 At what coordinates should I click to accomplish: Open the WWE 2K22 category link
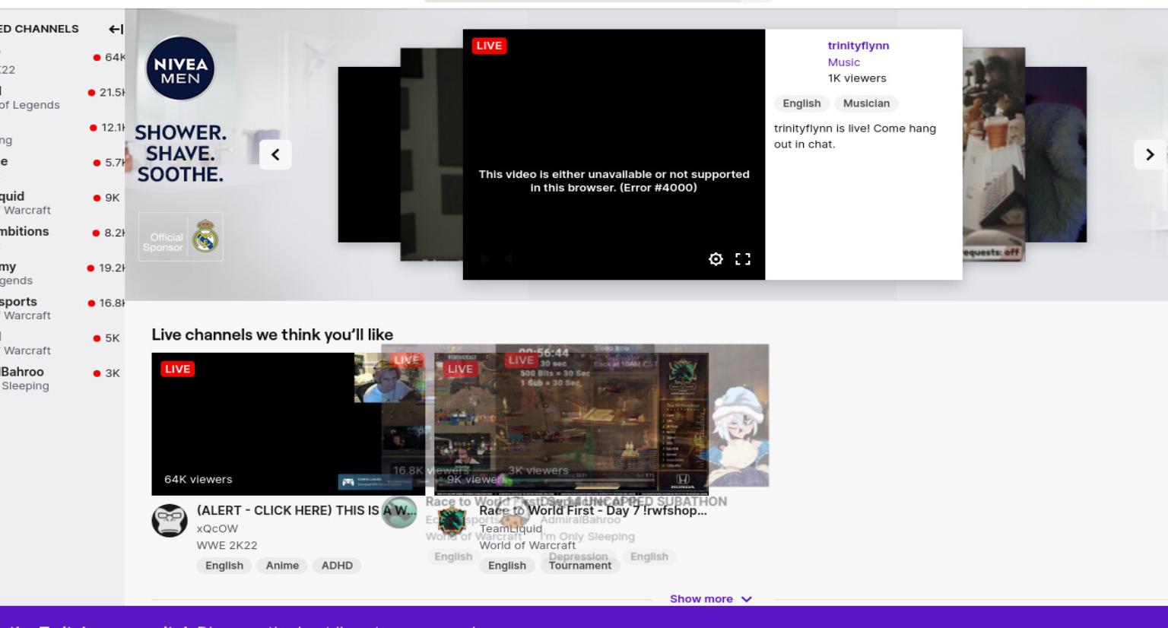pos(227,545)
